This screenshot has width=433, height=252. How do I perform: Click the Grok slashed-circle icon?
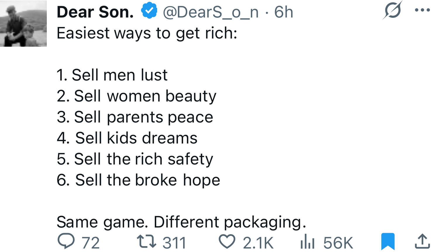click(x=392, y=10)
